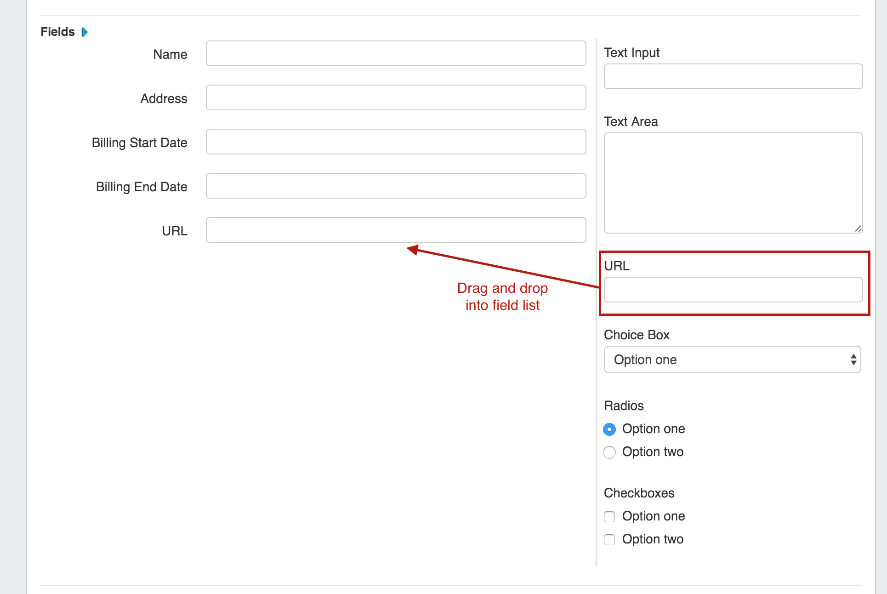Click the Option one checkbox label text
Screen dimensions: 887x594
click(654, 516)
